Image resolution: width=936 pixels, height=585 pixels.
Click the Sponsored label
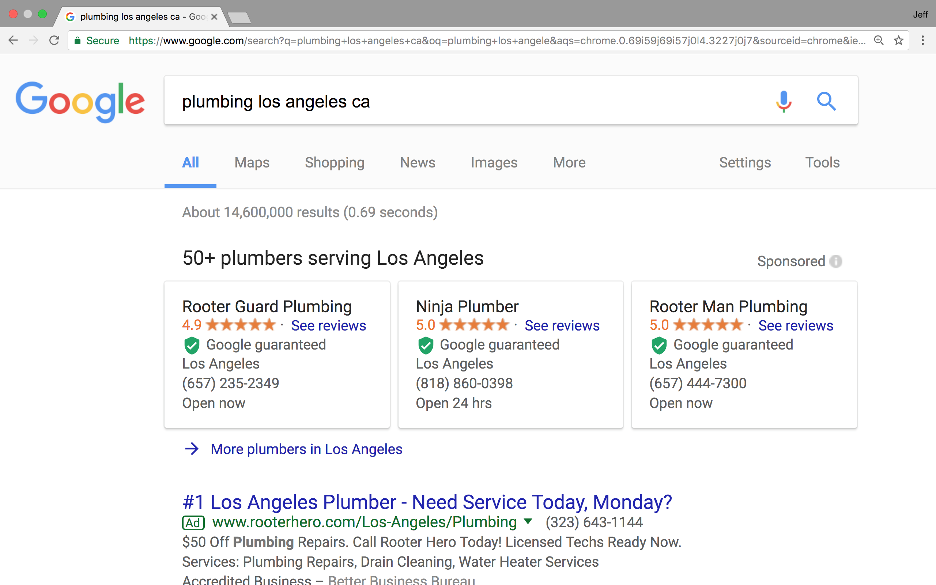791,261
